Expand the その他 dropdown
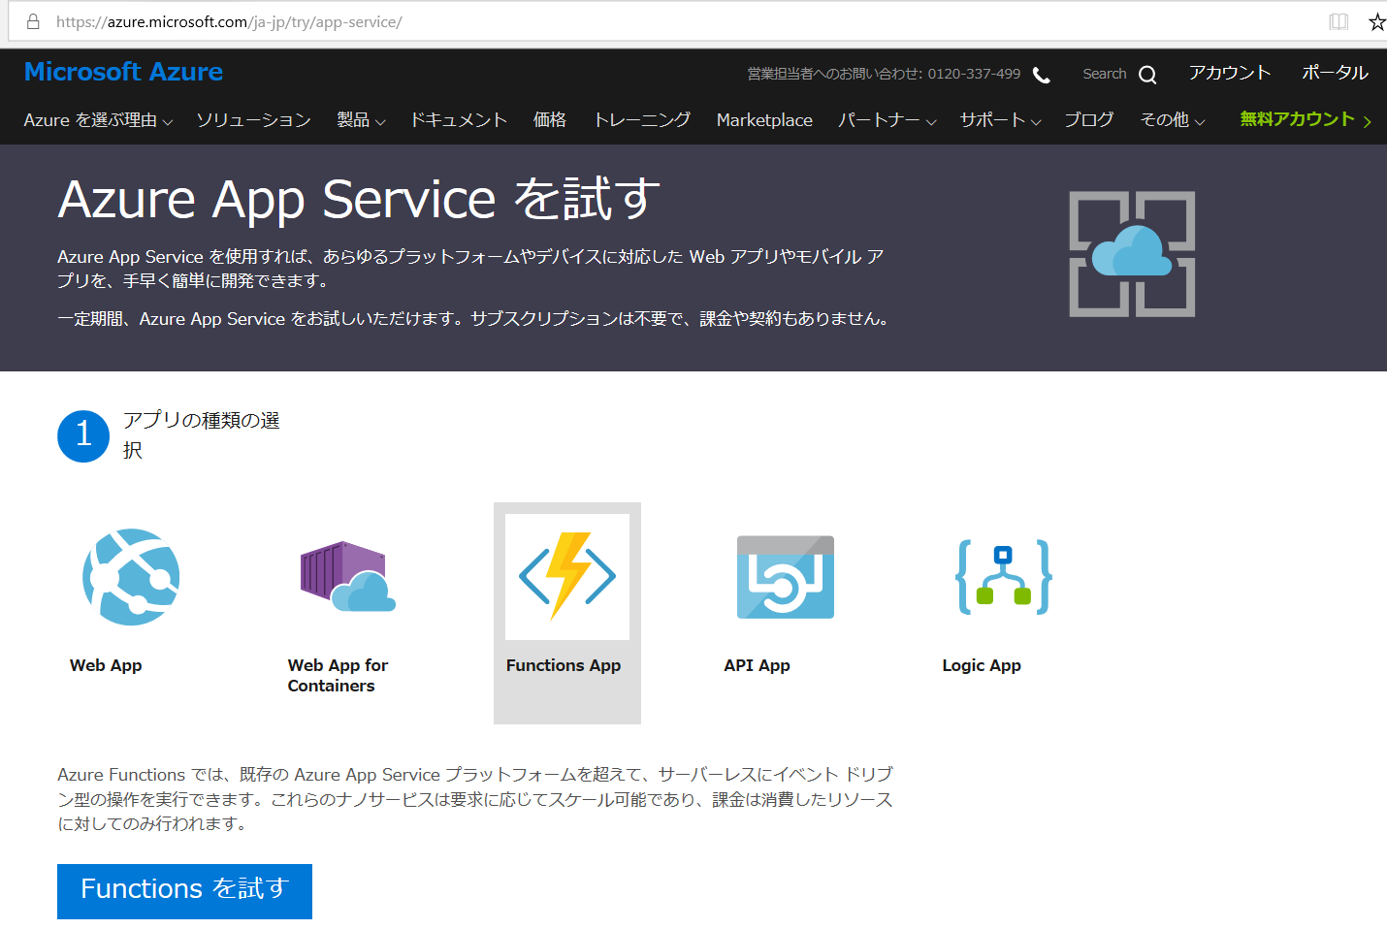Viewport: 1387px width, 929px height. coord(1173,120)
